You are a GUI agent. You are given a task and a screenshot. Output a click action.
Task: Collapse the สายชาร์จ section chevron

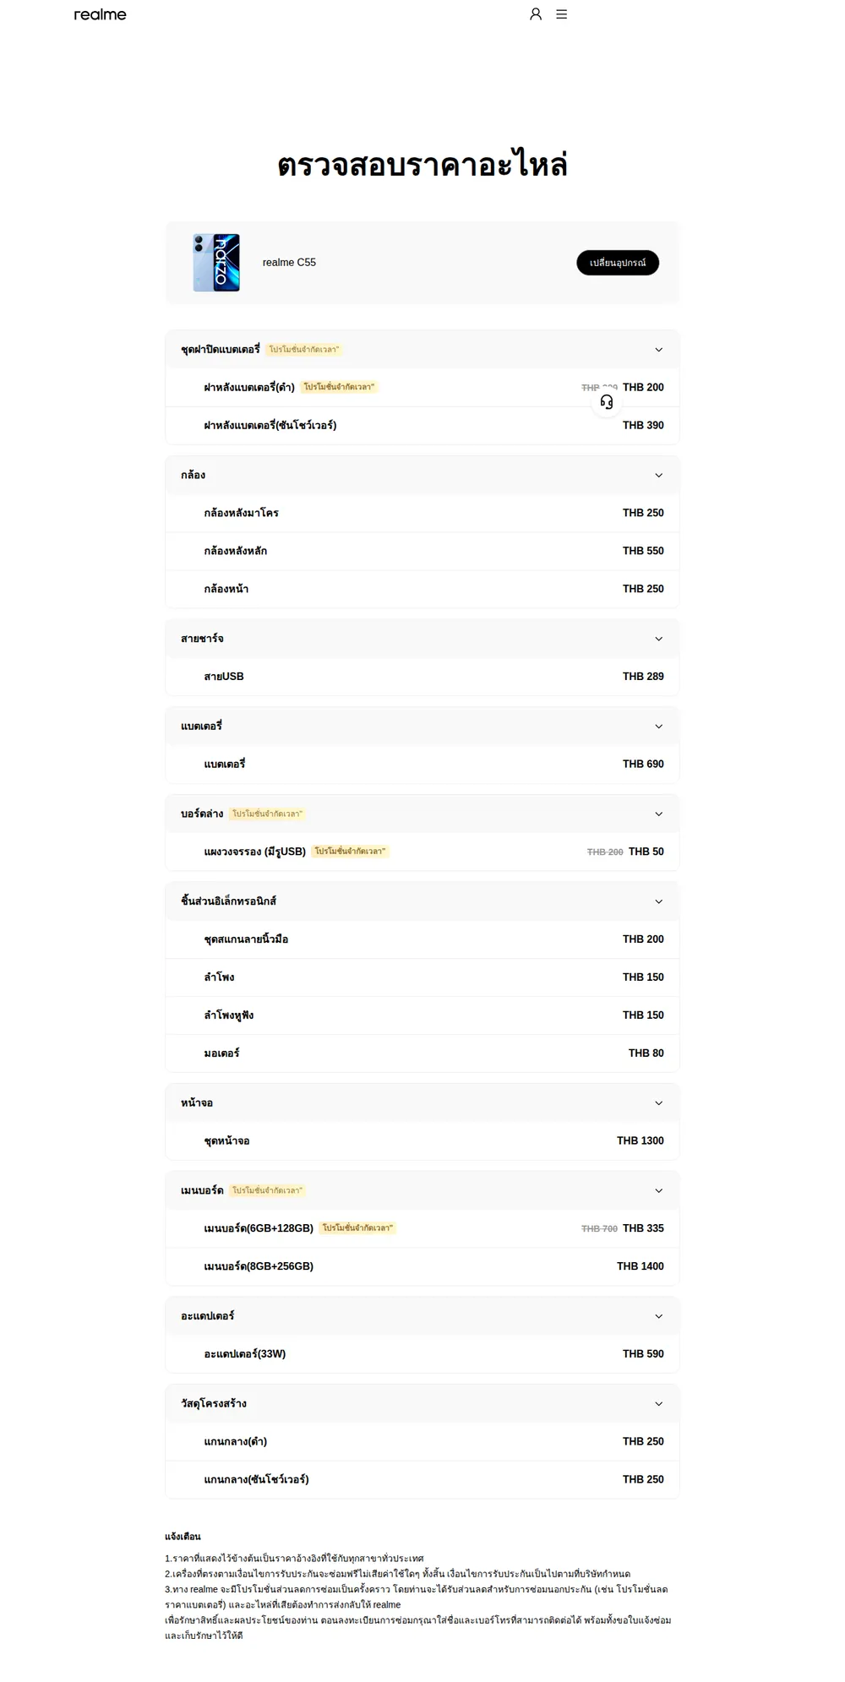(x=659, y=639)
